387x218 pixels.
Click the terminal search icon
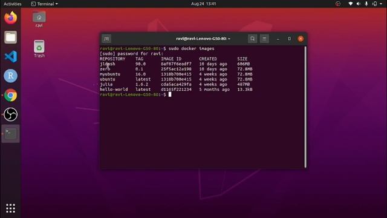coord(252,39)
